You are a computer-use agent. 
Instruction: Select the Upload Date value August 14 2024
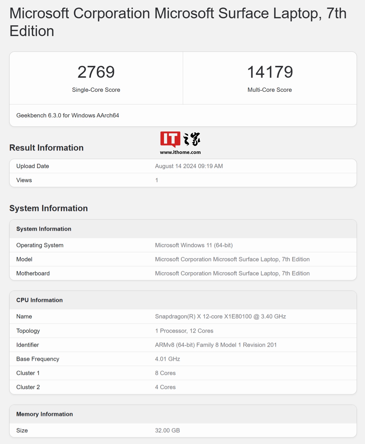coord(189,166)
